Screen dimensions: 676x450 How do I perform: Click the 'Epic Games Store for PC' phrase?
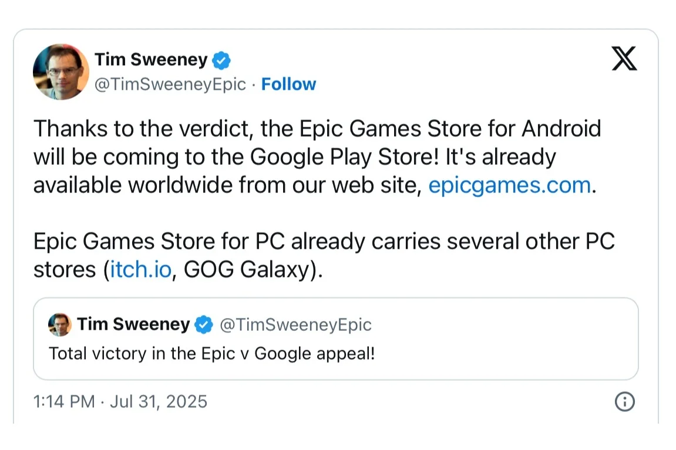(160, 242)
